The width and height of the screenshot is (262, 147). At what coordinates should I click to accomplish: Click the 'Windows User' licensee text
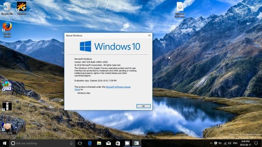(84, 93)
